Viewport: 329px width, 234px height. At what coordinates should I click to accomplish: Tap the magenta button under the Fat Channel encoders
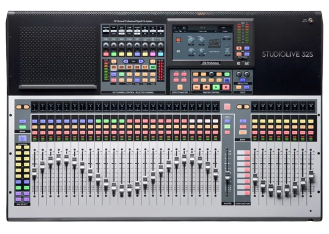[153, 54]
